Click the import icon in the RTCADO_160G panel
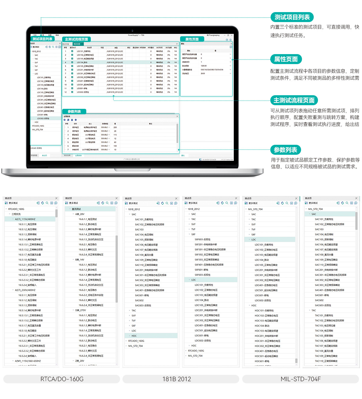 (x=38, y=203)
